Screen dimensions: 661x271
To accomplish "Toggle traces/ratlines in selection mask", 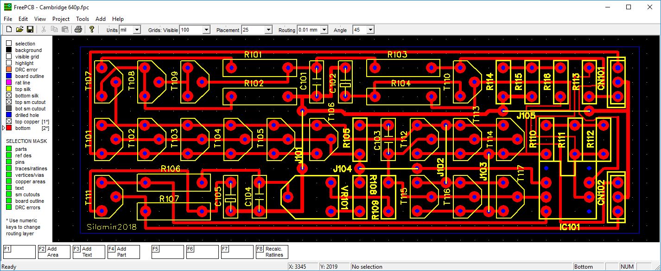I will coord(9,168).
